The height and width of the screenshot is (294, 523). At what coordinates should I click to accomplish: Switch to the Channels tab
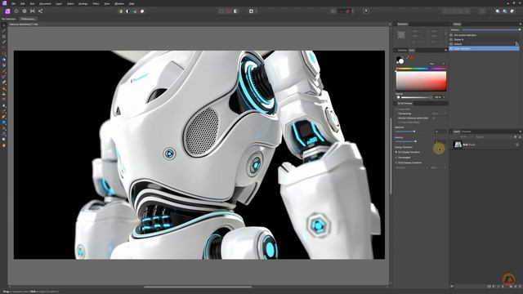[x=466, y=131]
